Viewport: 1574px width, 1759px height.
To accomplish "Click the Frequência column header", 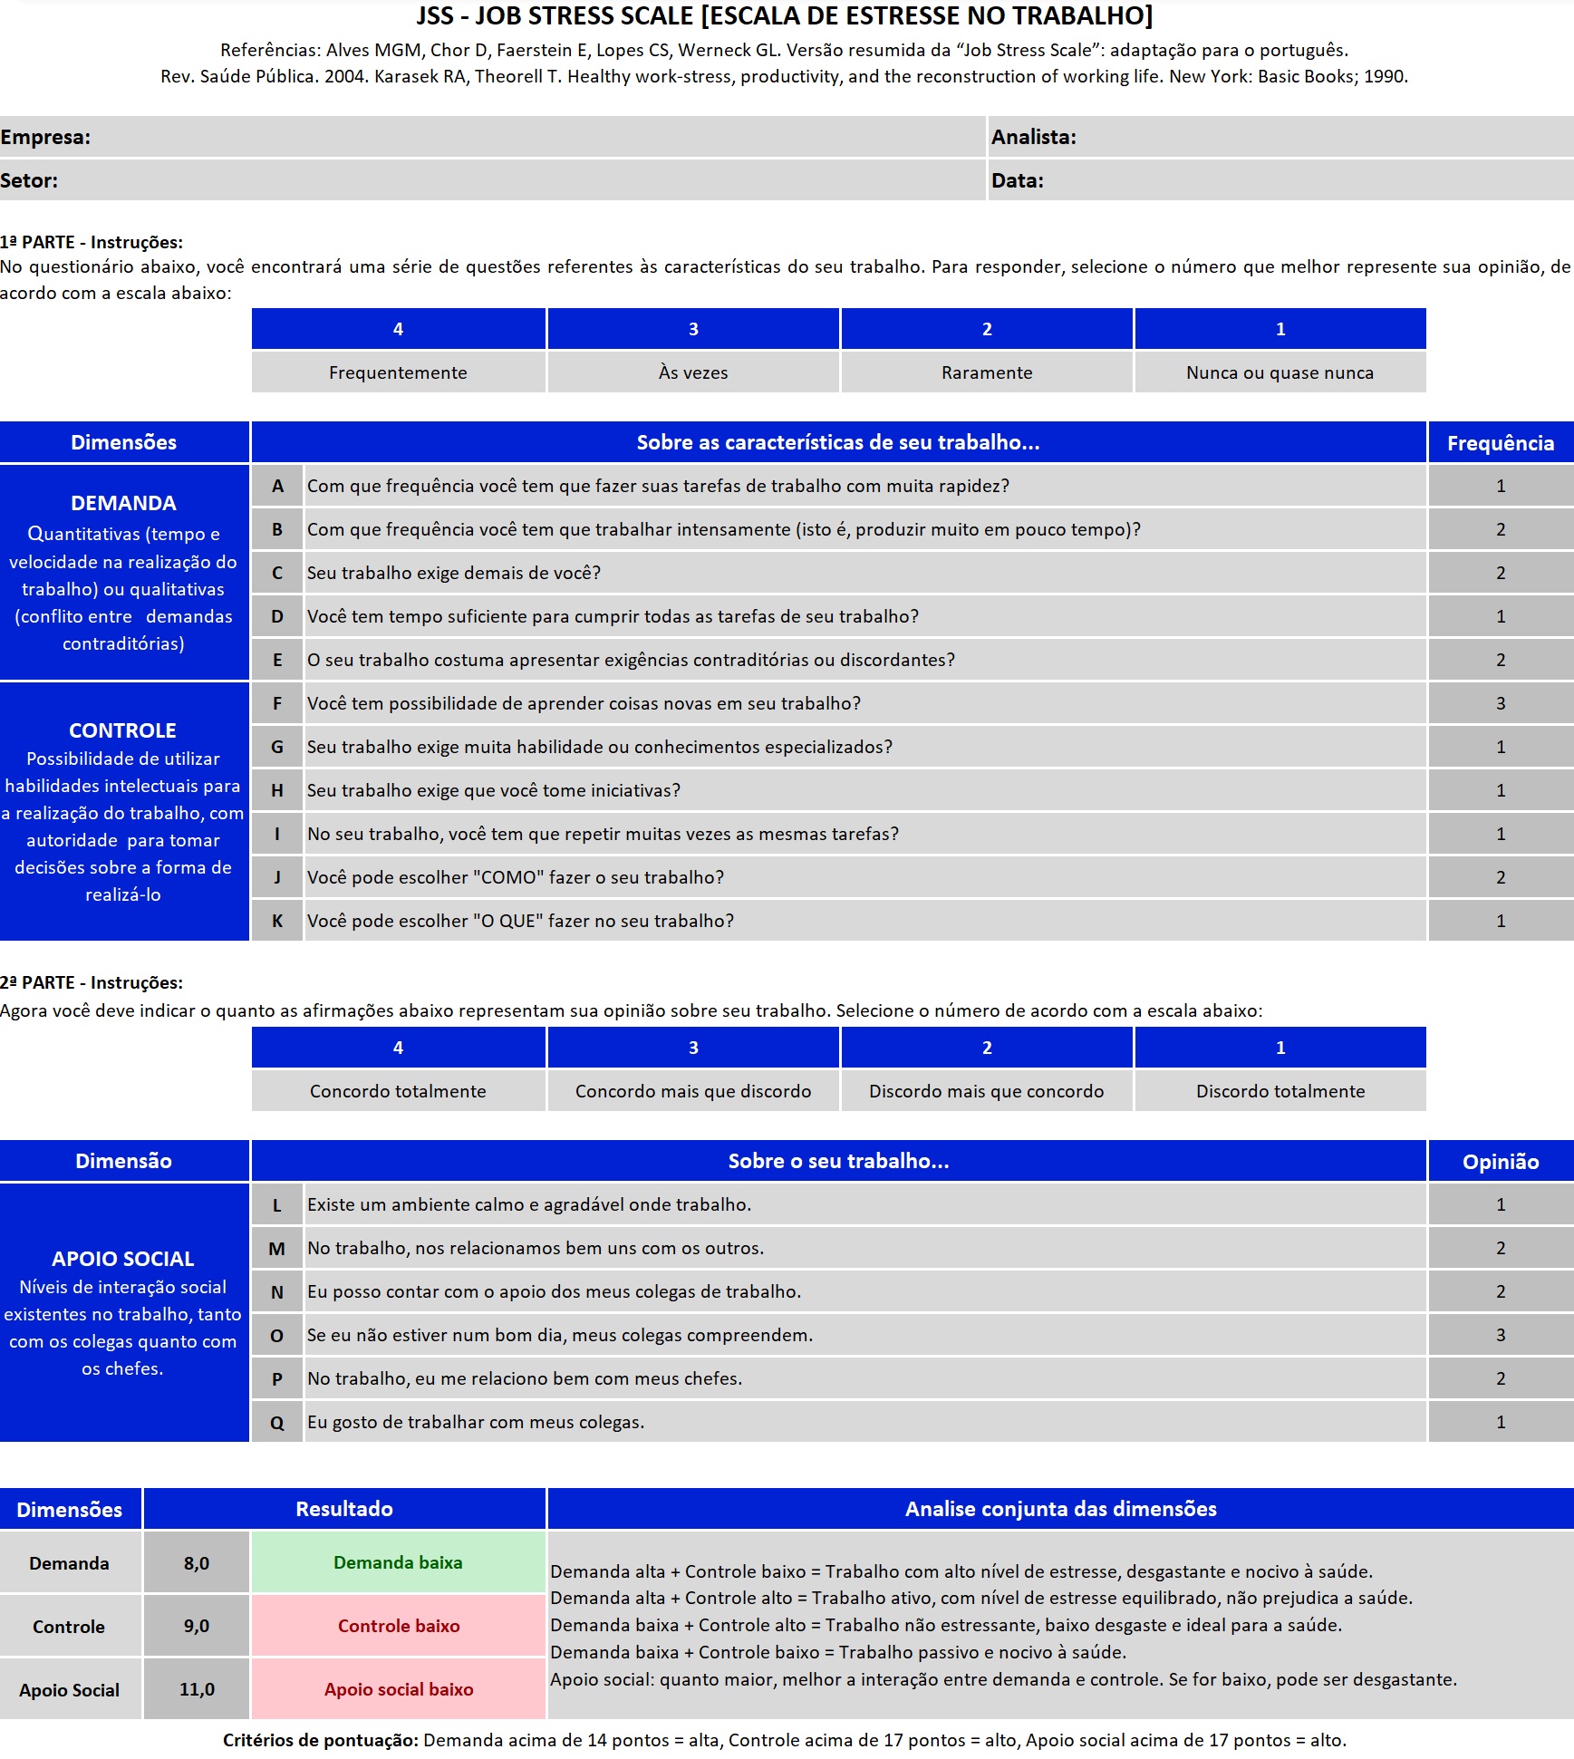I will click(x=1501, y=442).
